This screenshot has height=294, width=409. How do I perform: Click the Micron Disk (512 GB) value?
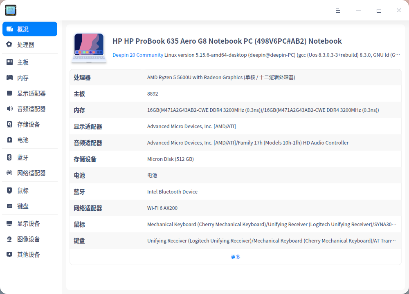(x=170, y=159)
